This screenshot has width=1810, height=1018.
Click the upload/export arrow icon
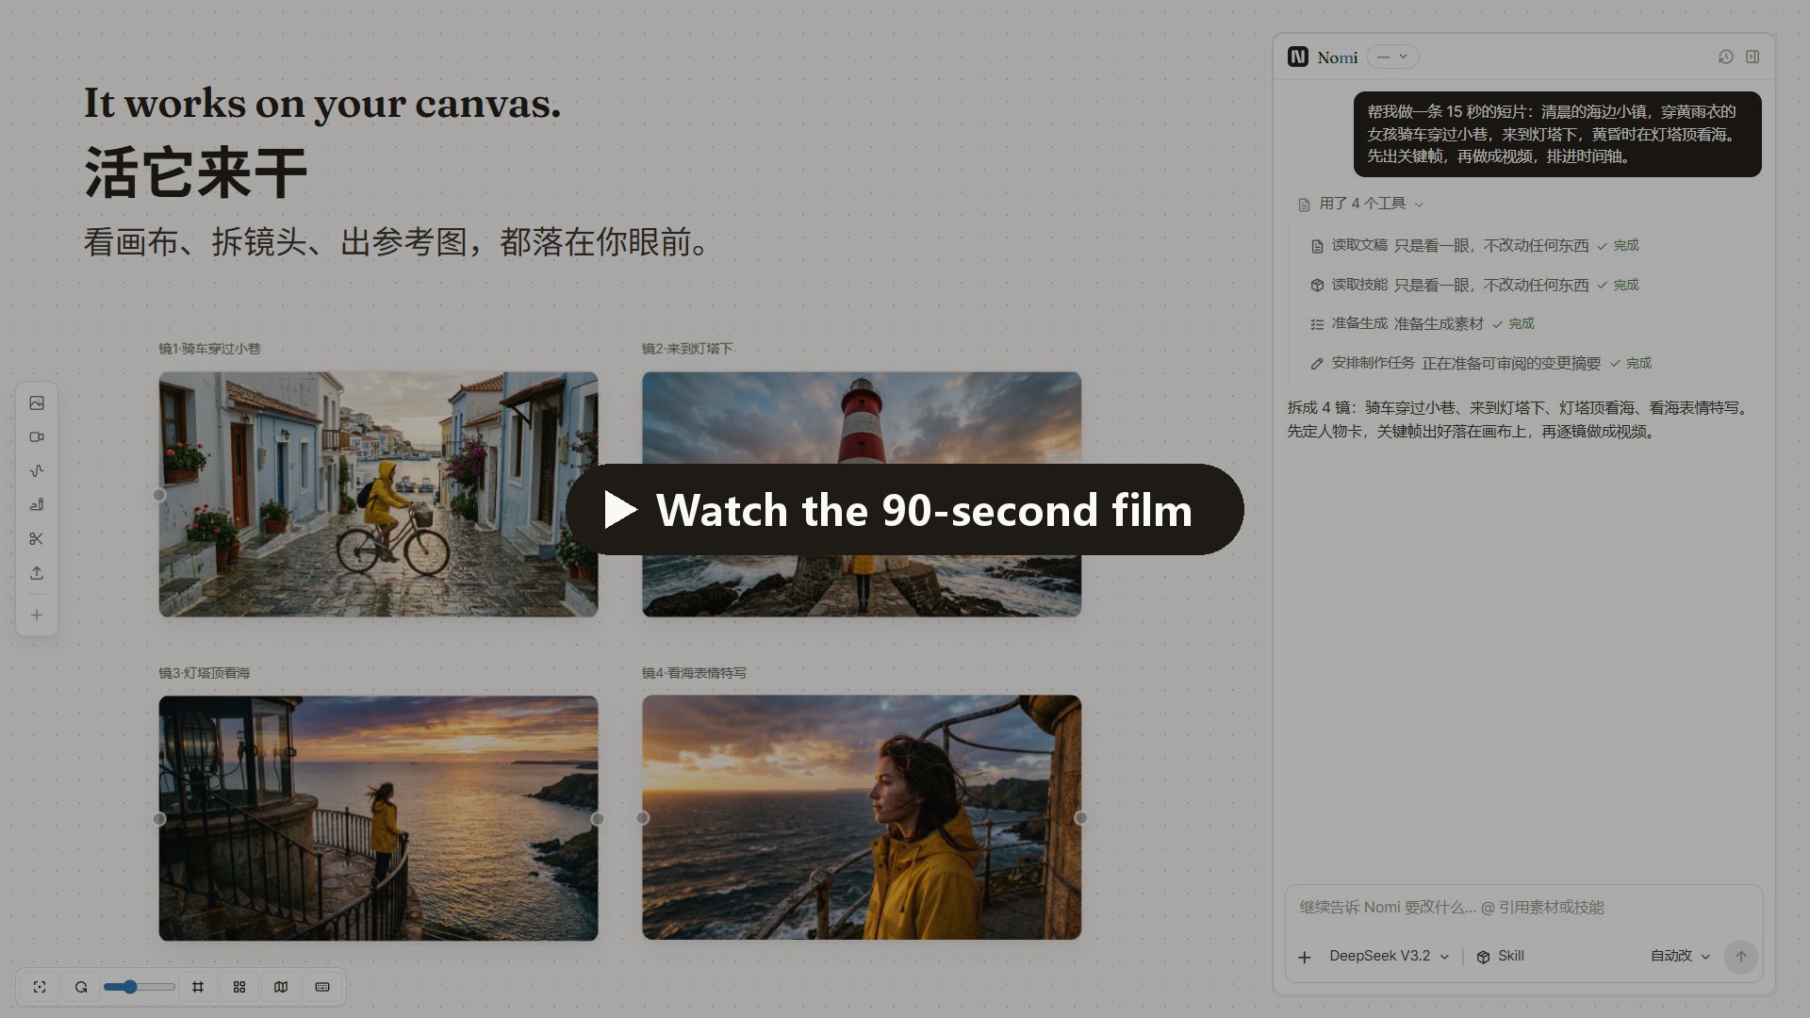coord(37,573)
